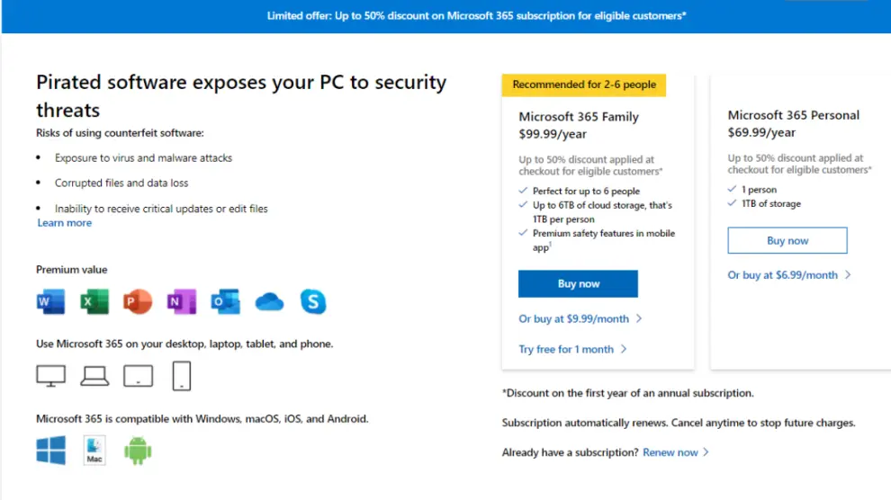Click the PowerPoint app icon
This screenshot has height=500, width=891.
coord(138,302)
